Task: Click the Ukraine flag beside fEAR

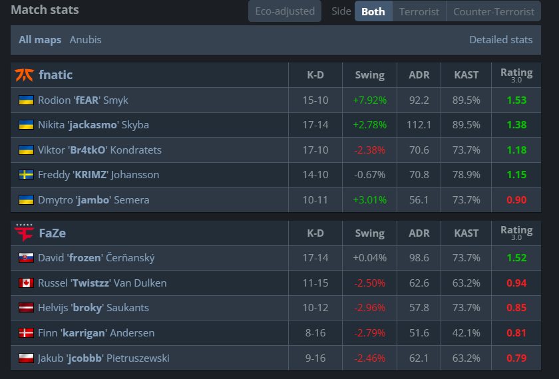Action: (x=26, y=100)
